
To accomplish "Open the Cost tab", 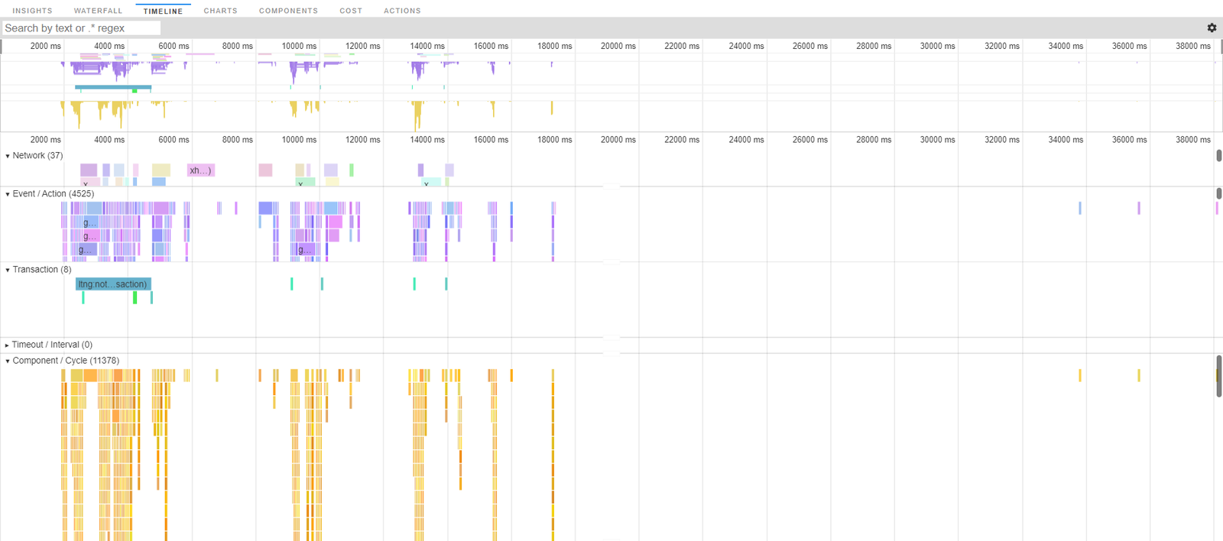I will [351, 11].
